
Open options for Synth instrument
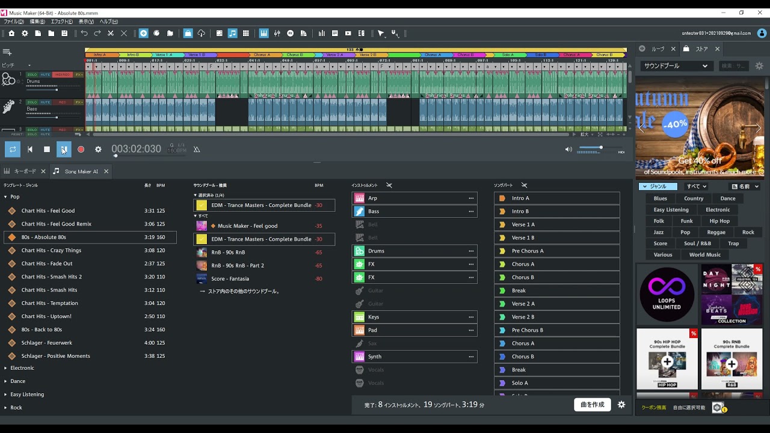471,357
